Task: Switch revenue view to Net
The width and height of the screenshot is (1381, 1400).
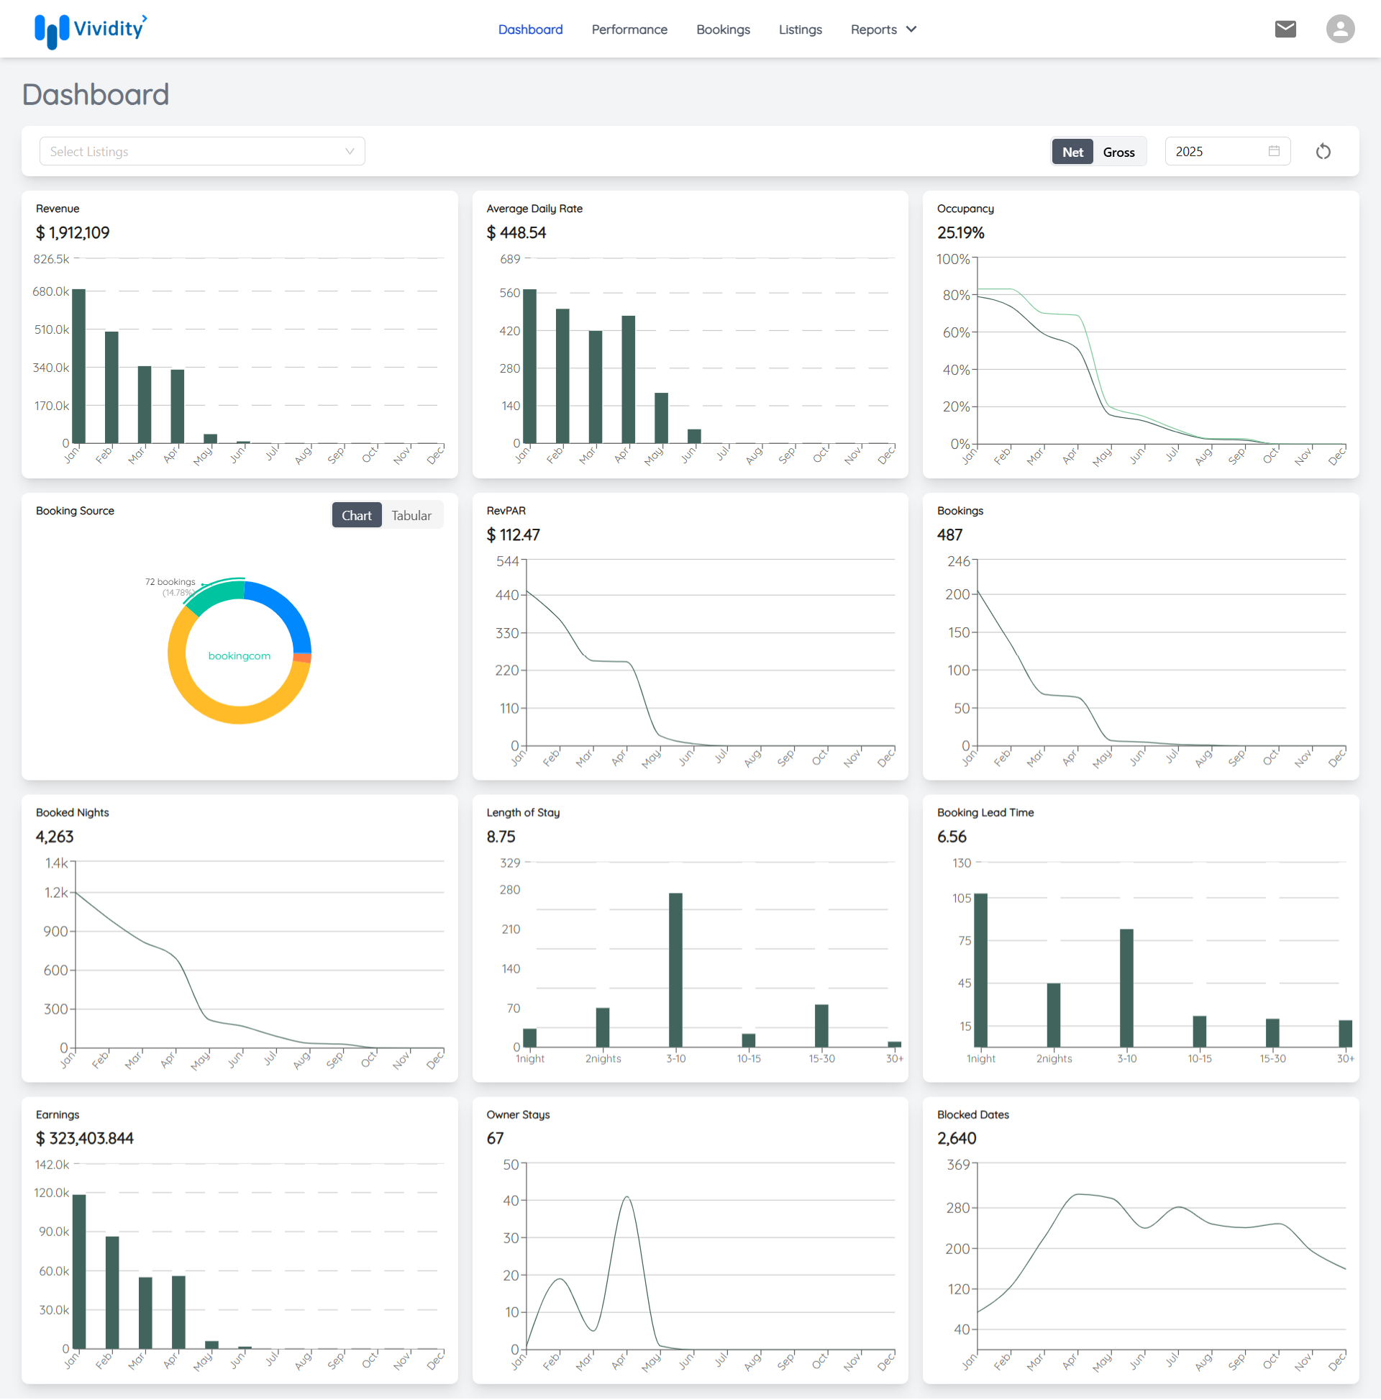Action: (1072, 153)
